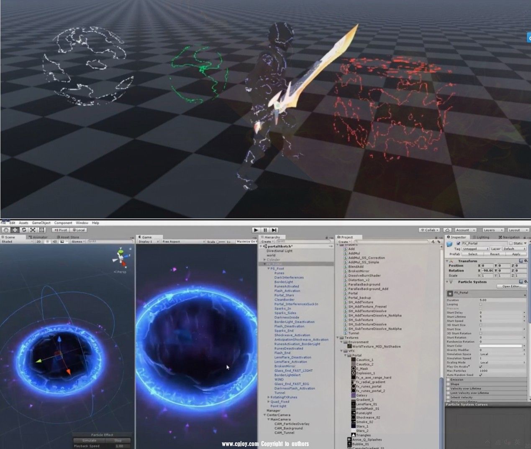Click the FX_Portal cube icon in Inspector
The image size is (531, 449).
tap(449, 244)
